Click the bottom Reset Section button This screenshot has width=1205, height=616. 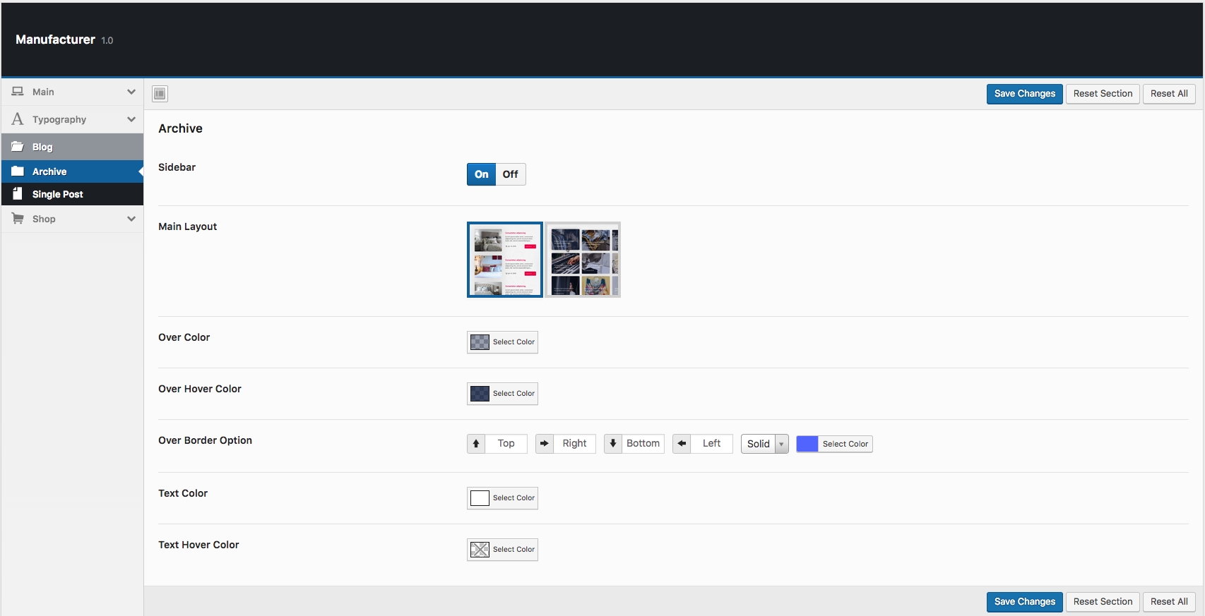tap(1102, 602)
